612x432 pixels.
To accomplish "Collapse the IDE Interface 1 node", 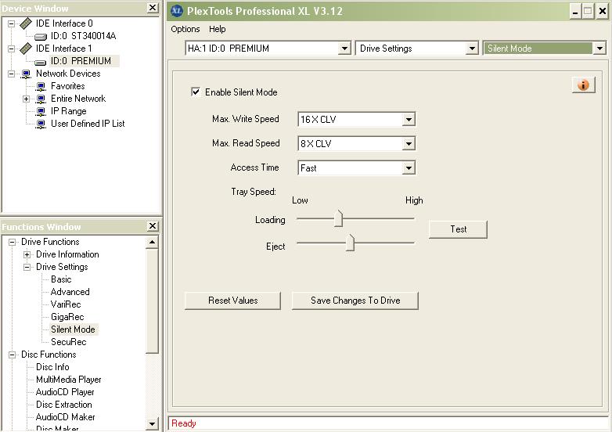I will [11, 49].
